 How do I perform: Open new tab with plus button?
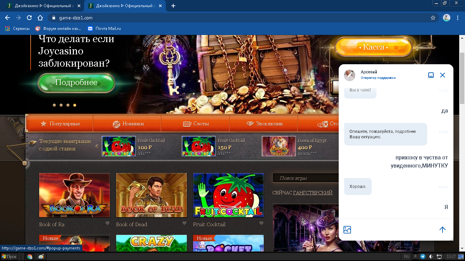point(173,6)
